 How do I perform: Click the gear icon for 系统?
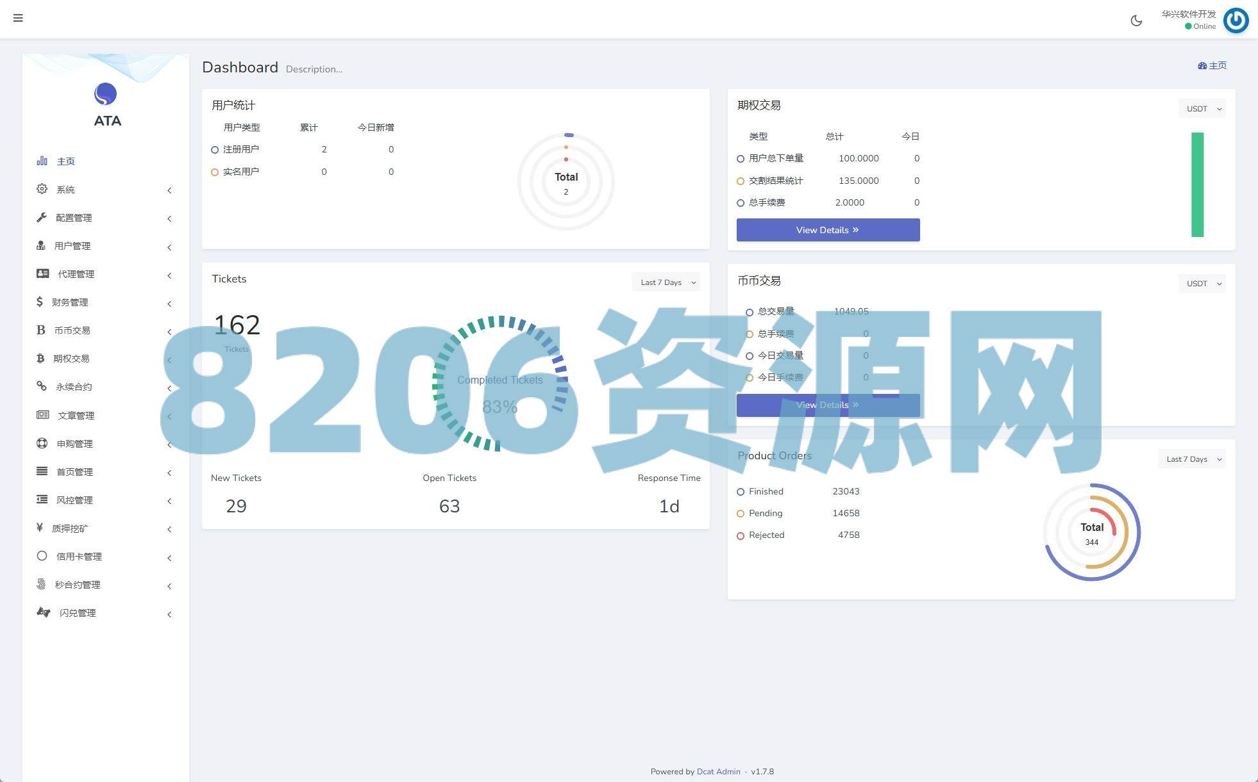[x=42, y=189]
